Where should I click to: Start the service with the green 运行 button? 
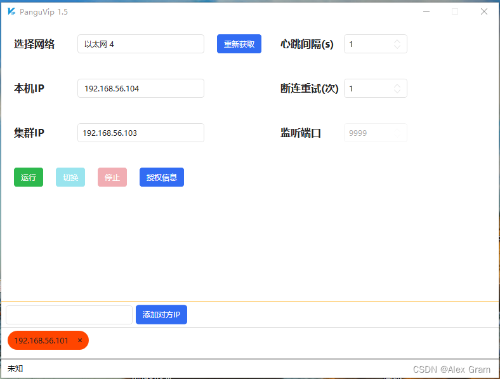[29, 177]
